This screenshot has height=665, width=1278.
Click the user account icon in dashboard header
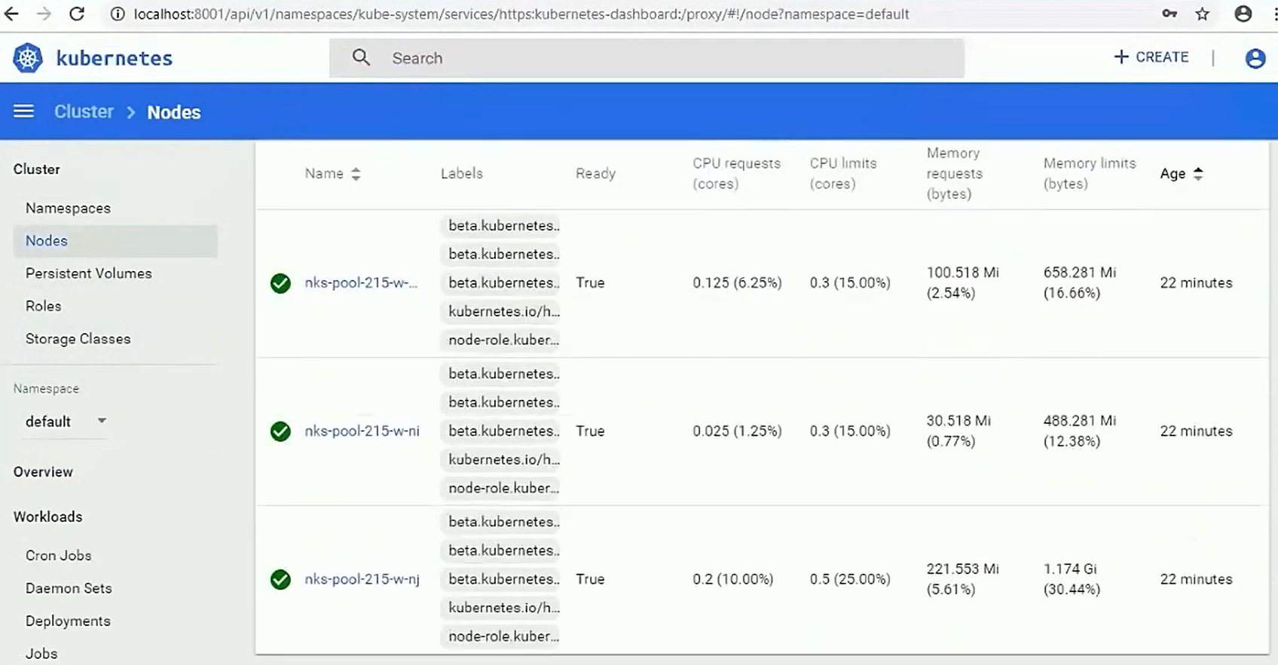tap(1255, 58)
